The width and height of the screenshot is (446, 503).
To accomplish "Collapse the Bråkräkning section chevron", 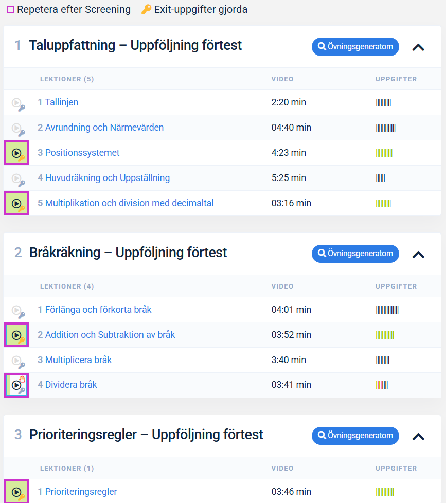I will [x=418, y=254].
